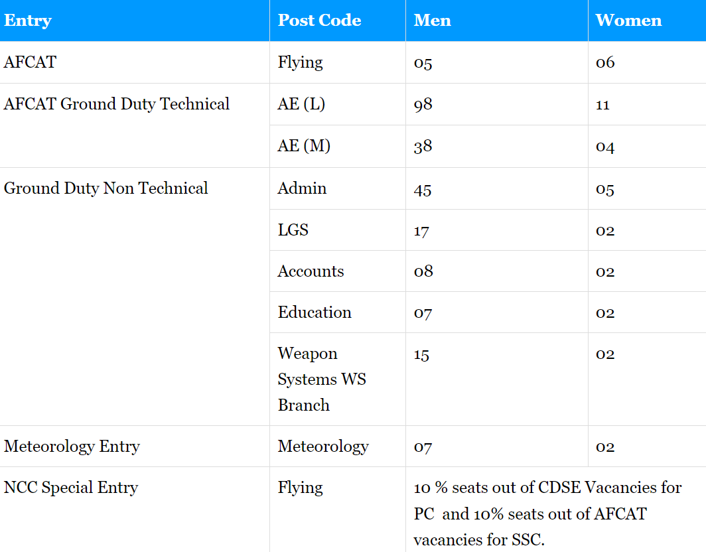The width and height of the screenshot is (706, 552).
Task: Click the Post Code column header
Action: click(x=319, y=21)
